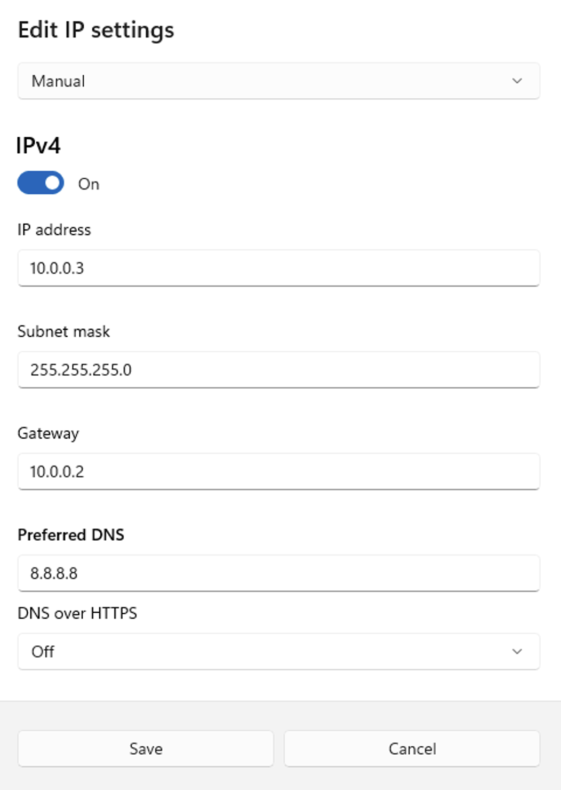Click the Edit IP settings heading
The image size is (561, 790).
coord(95,30)
